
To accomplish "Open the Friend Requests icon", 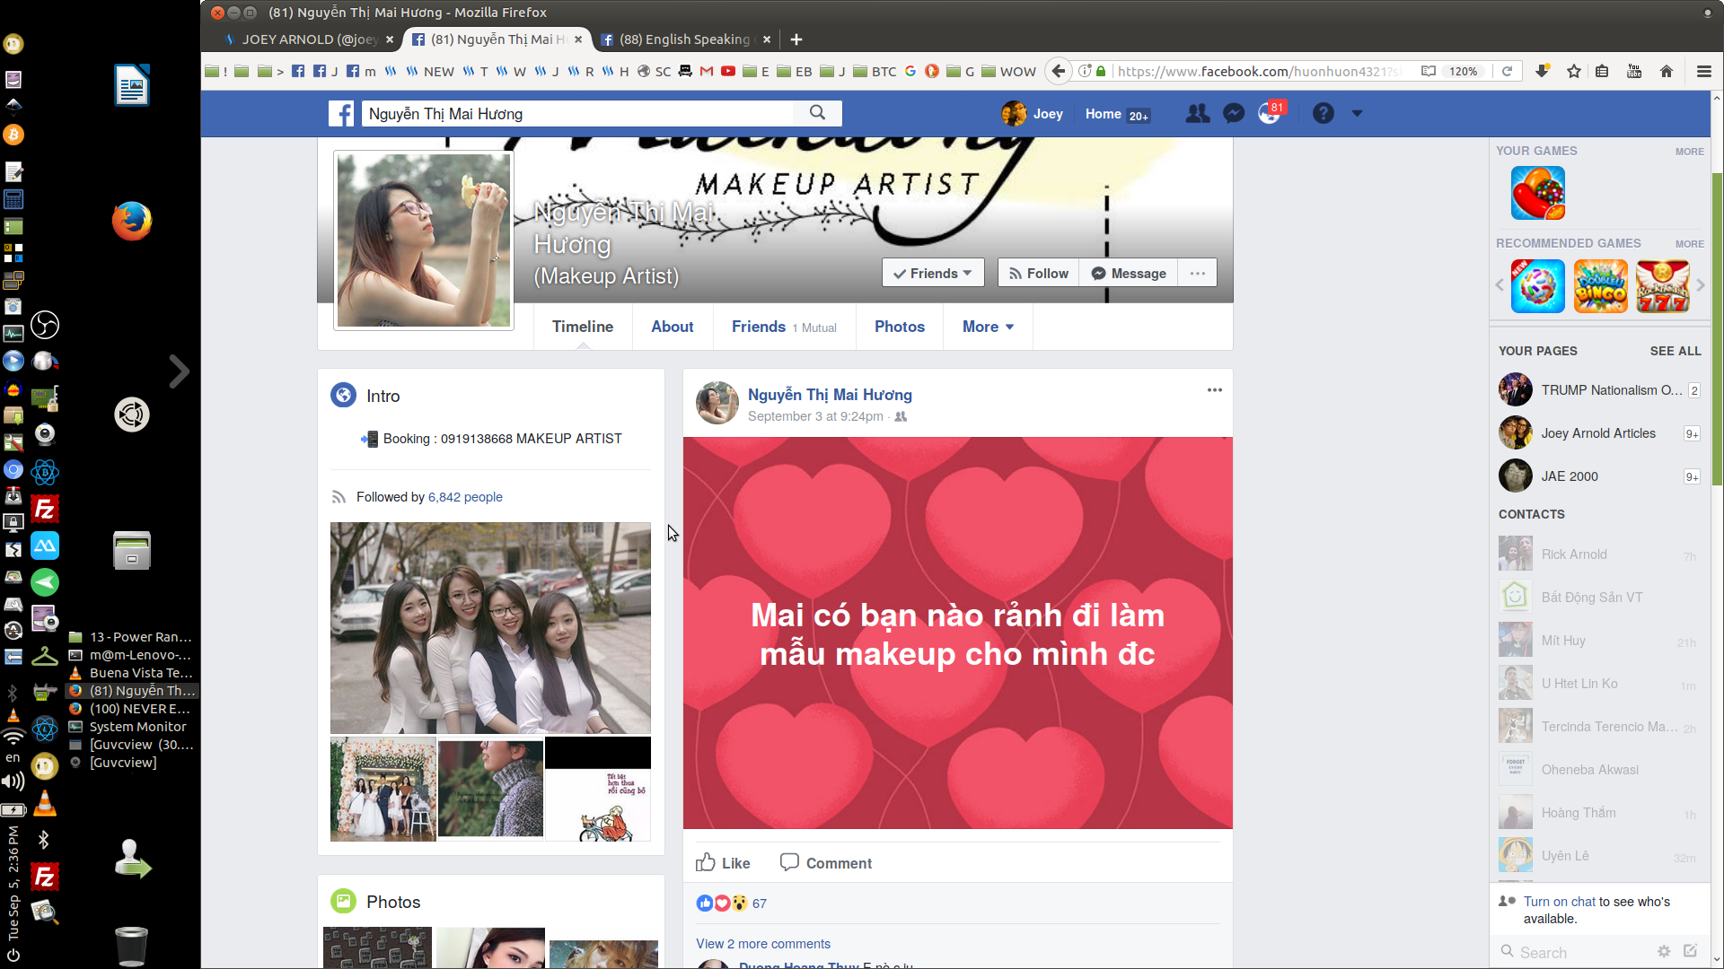I will pyautogui.click(x=1197, y=114).
